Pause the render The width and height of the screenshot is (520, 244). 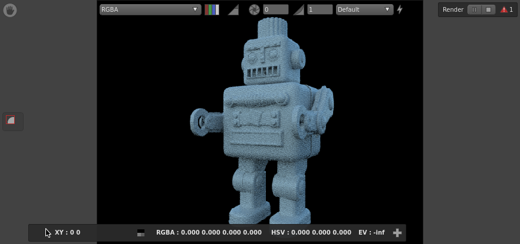point(474,9)
